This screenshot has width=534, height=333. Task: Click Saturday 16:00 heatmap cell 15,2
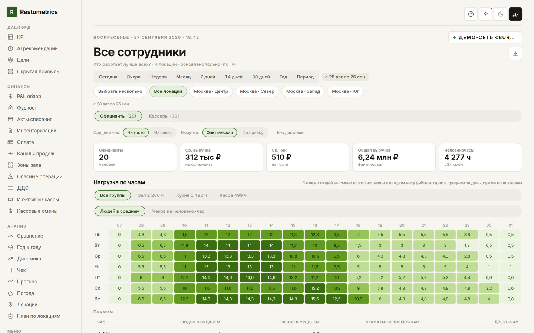point(315,288)
